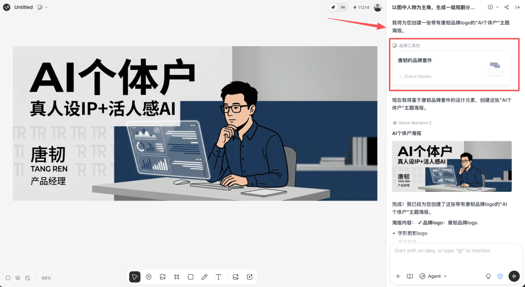Screen dimensions: 525x287
Task: Click the share icon in chat header
Action: 507,7
